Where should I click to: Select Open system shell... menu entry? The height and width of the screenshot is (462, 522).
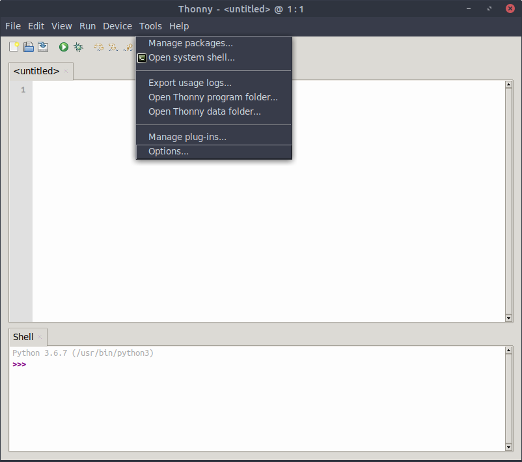[213, 57]
